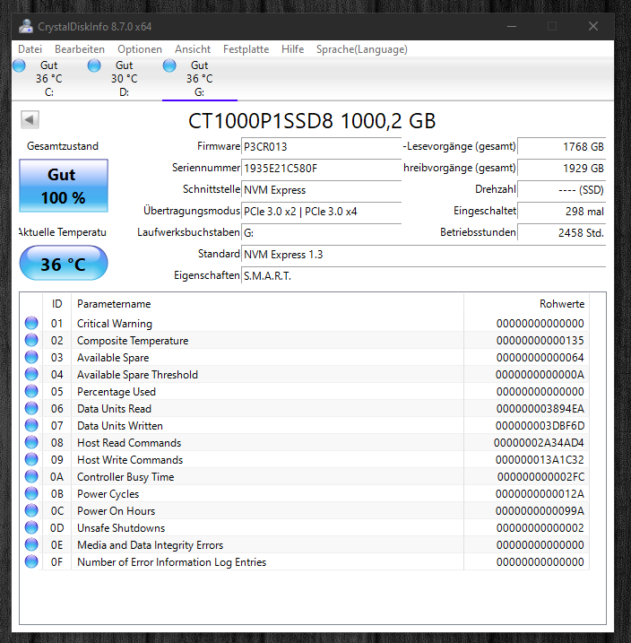Click the Gut 100 % health status button

(x=64, y=186)
